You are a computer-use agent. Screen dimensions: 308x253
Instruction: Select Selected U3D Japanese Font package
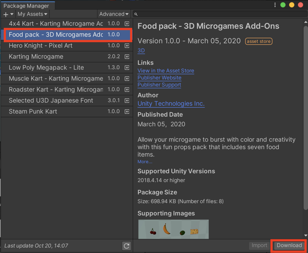click(67, 101)
